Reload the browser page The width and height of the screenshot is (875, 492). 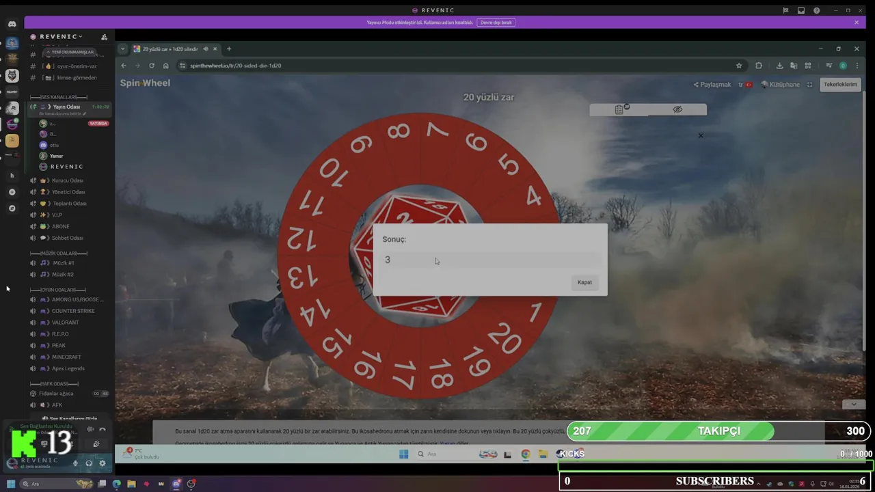coord(152,66)
